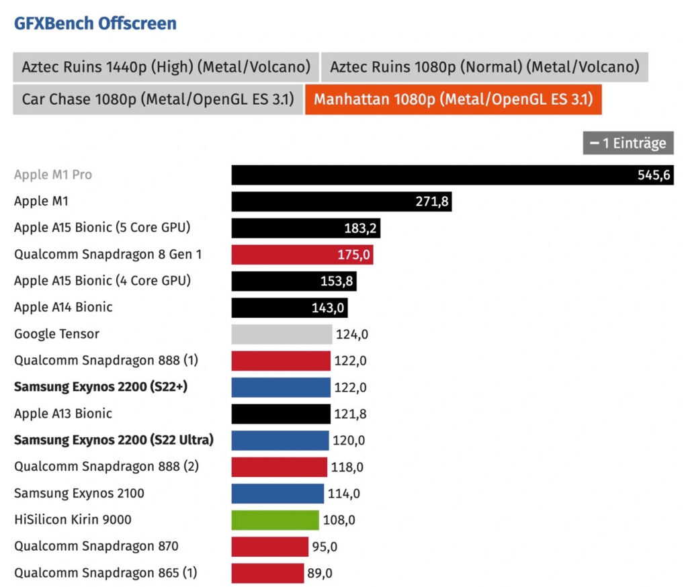Select the 153,8 score value
Screen dimensions: 688x587
[337, 281]
